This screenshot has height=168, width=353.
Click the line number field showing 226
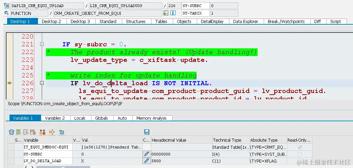(174, 6)
